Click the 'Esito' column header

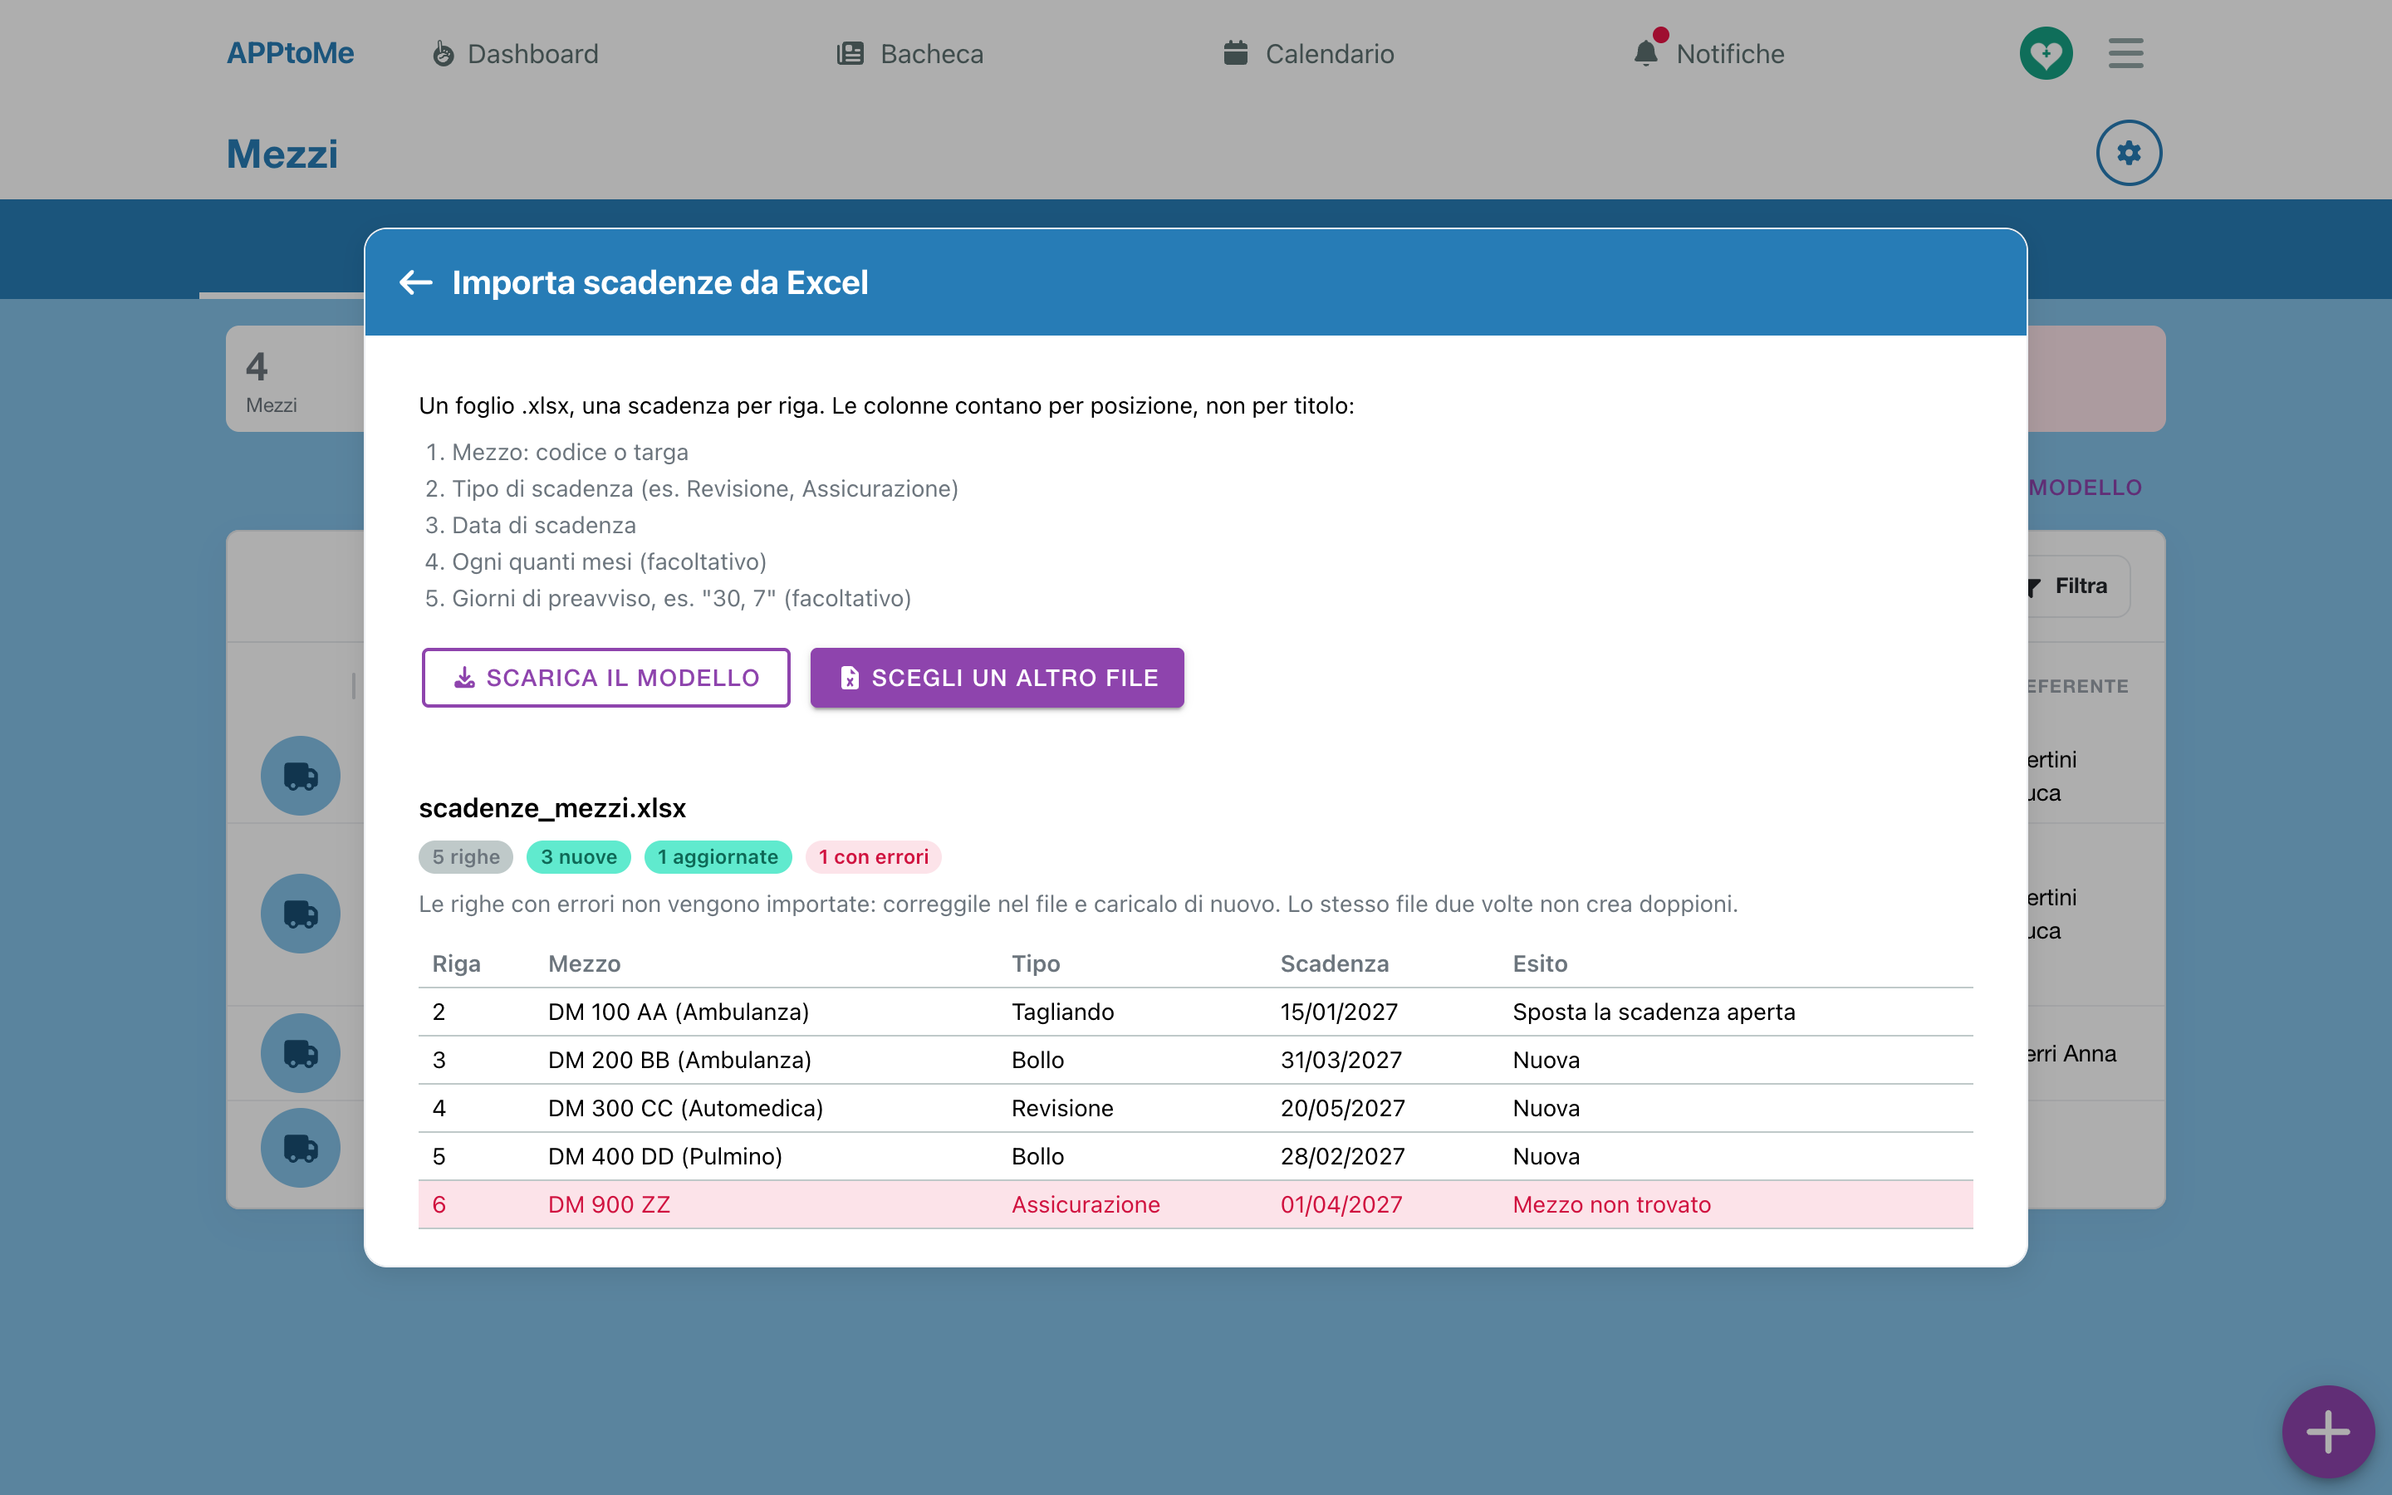pos(1540,964)
